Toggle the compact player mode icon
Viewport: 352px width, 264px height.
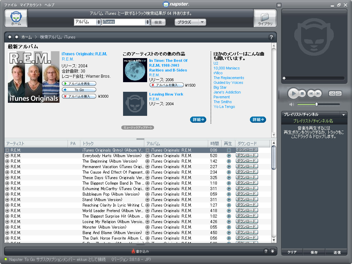(x=279, y=5)
